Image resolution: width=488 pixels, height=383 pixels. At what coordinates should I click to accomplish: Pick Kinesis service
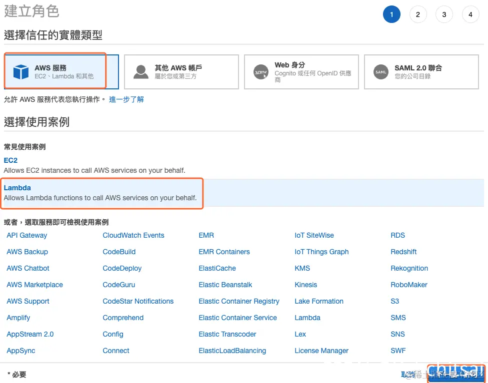(306, 285)
